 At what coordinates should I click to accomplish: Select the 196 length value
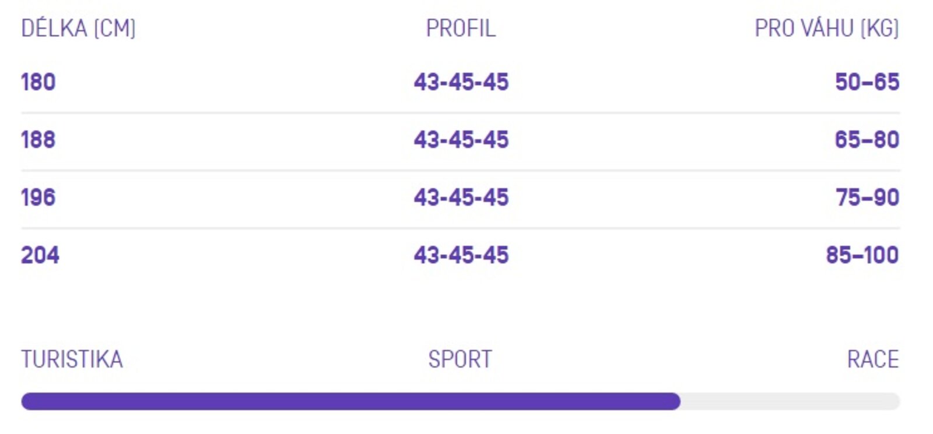point(38,197)
